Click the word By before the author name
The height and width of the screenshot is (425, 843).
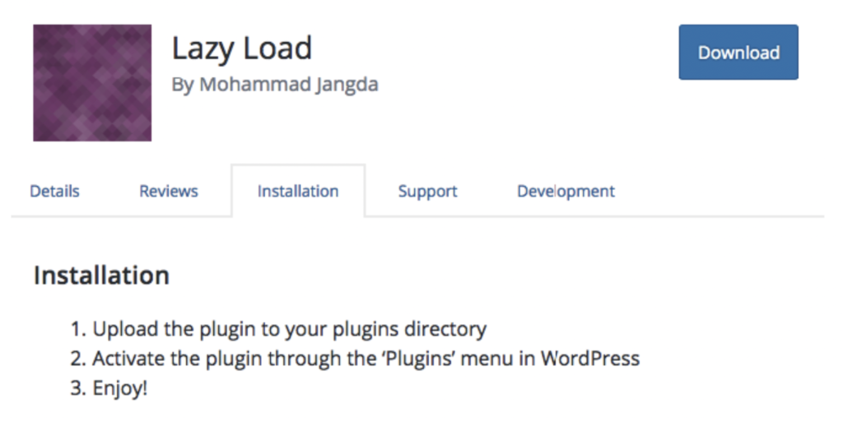(181, 85)
